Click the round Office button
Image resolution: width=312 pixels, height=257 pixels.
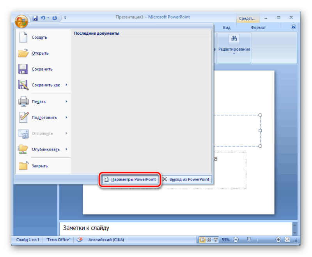21,21
